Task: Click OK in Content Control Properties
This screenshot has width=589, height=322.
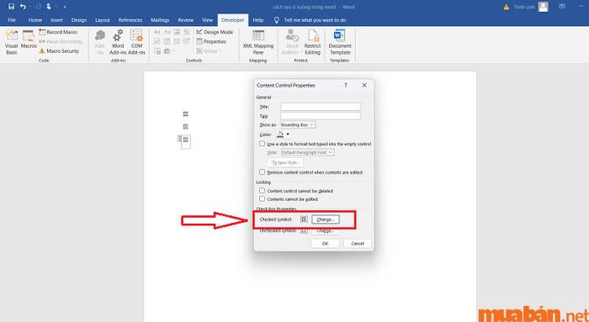Action: point(325,244)
